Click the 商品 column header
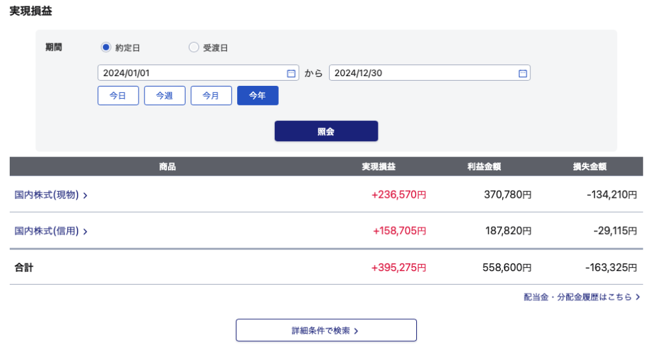The width and height of the screenshot is (667, 355). pyautogui.click(x=167, y=167)
